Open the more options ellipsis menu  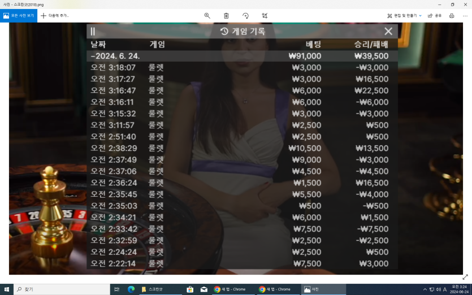point(465,16)
